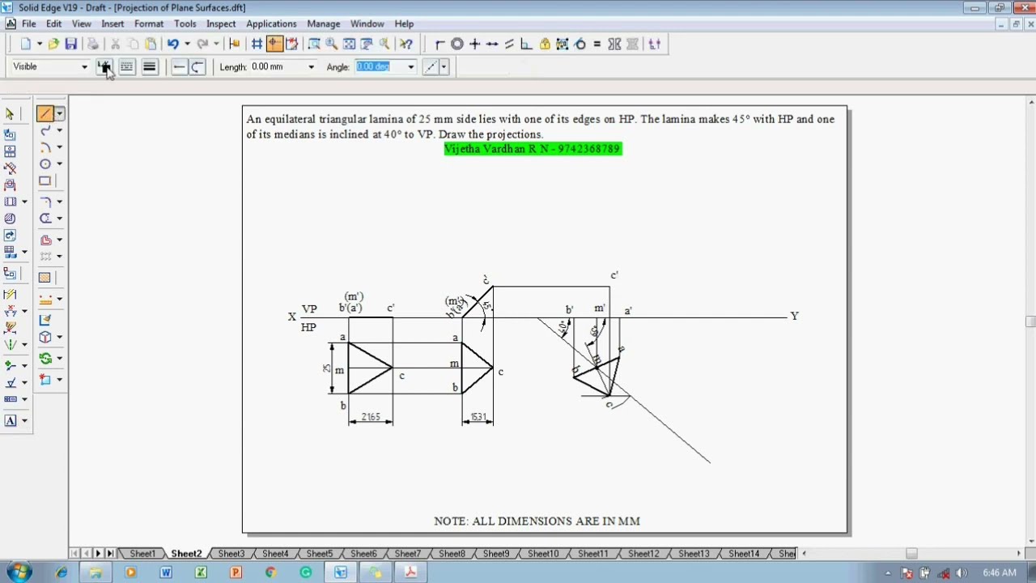
Task: Open the What's This help pointer
Action: click(x=406, y=44)
